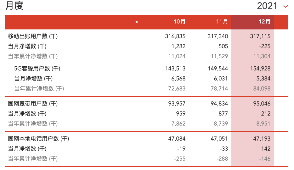Viewport: 294px width, 170px height.
Task: Select the 10月 column header
Action: coord(179,22)
